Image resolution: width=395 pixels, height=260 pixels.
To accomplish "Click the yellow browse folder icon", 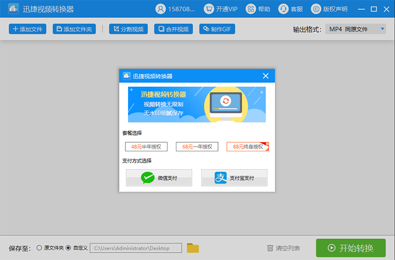I will click(193, 248).
